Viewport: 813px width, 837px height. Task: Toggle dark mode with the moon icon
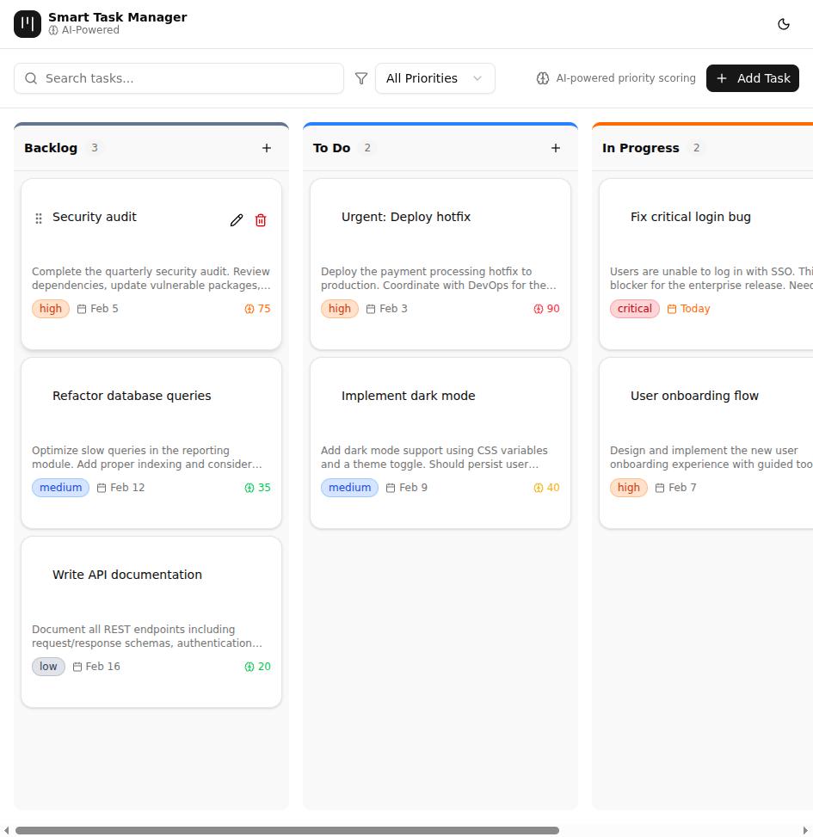(784, 24)
